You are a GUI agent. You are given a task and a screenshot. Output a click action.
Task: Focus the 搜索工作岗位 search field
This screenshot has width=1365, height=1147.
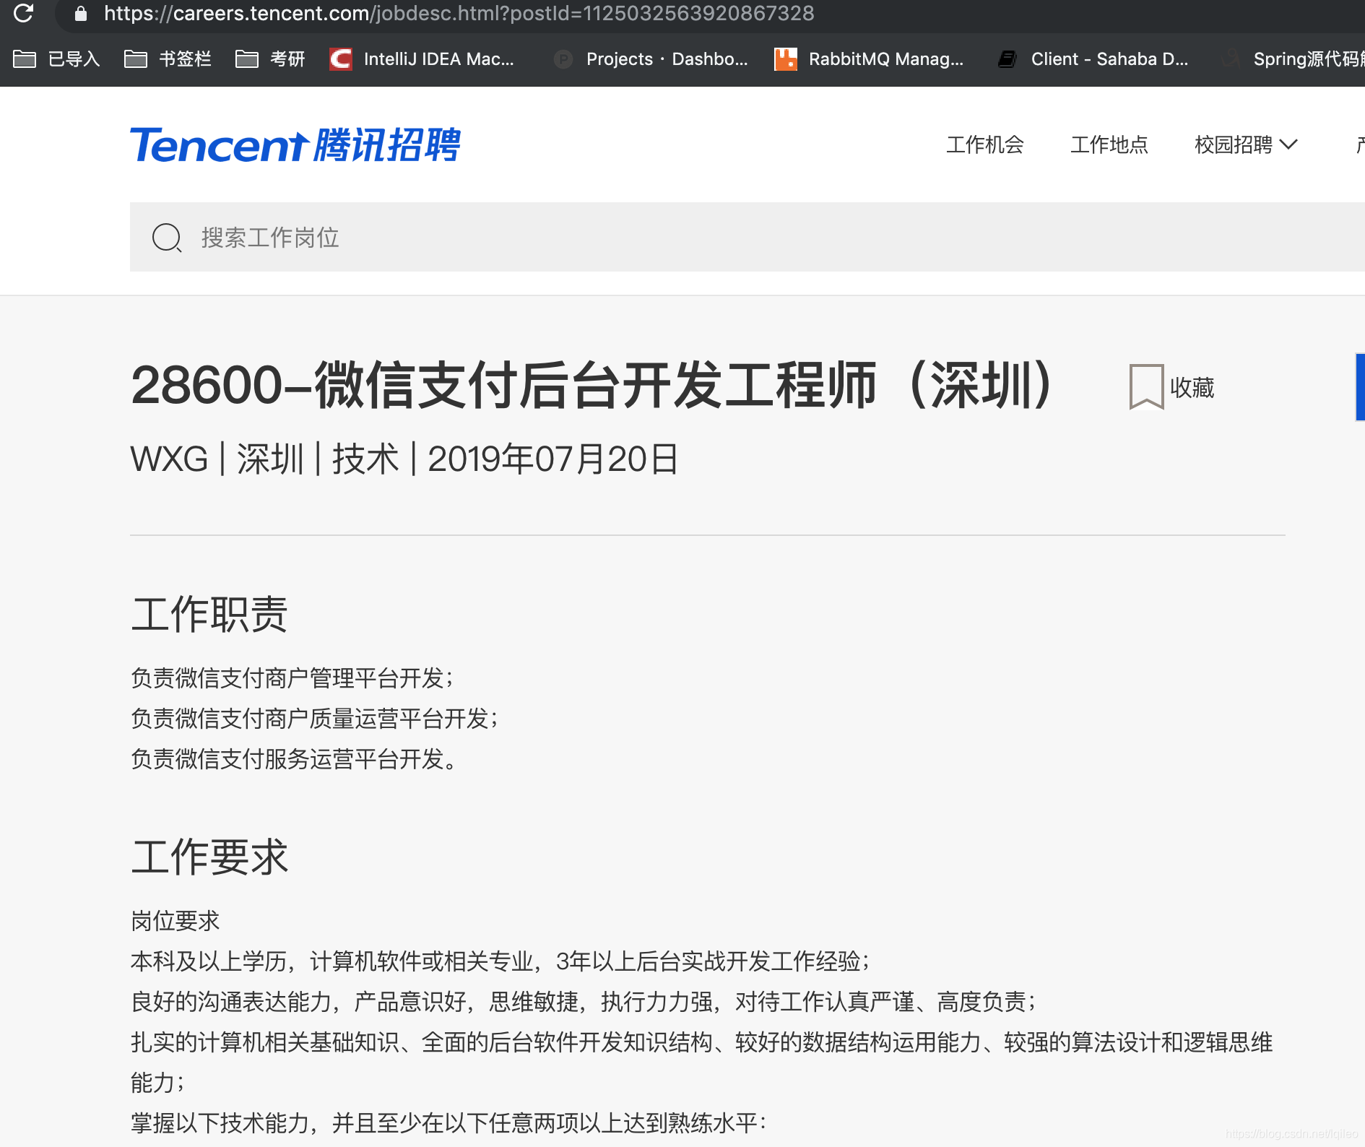click(x=747, y=237)
